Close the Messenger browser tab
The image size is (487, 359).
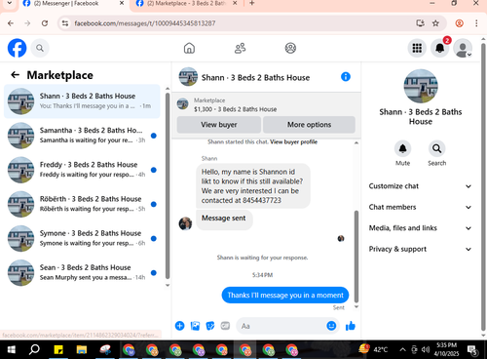[x=122, y=3]
